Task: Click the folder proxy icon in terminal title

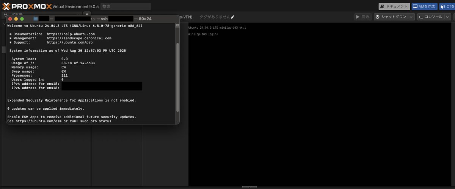Action: (36, 18)
